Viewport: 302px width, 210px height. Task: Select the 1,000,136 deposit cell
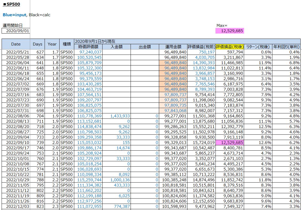(x=116, y=180)
